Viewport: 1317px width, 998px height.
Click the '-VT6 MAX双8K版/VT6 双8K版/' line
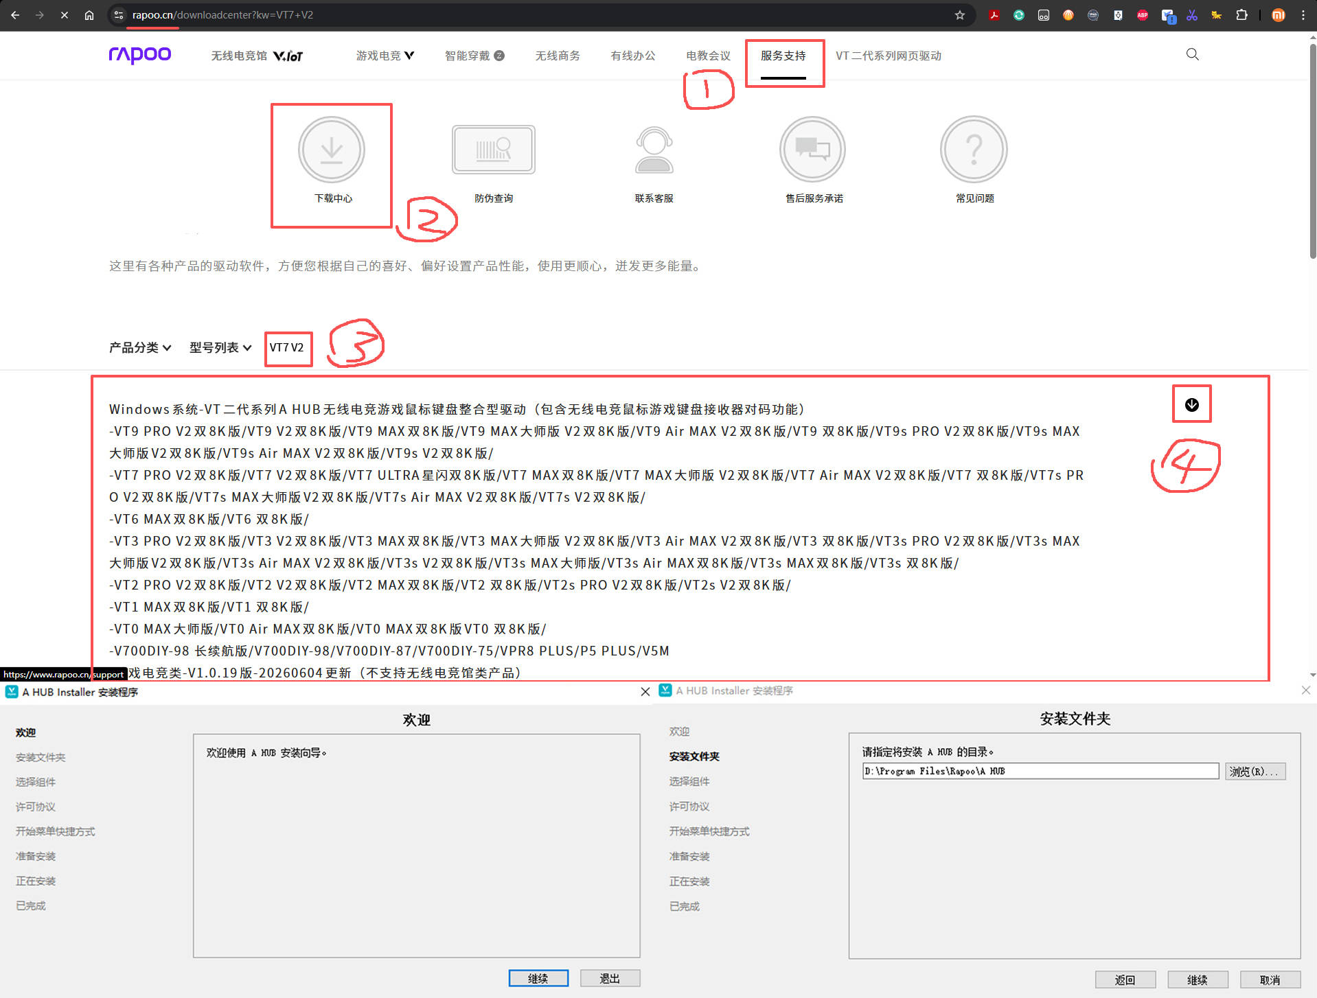[x=209, y=519]
